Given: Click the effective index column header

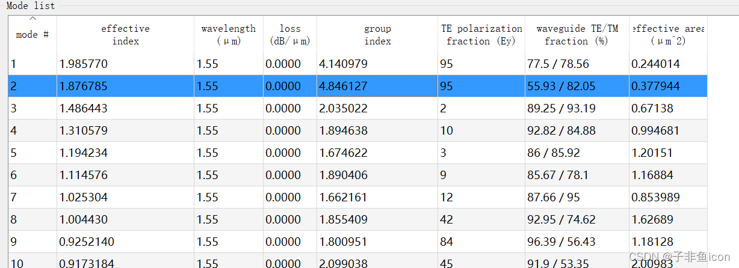Looking at the screenshot, I should click(125, 34).
